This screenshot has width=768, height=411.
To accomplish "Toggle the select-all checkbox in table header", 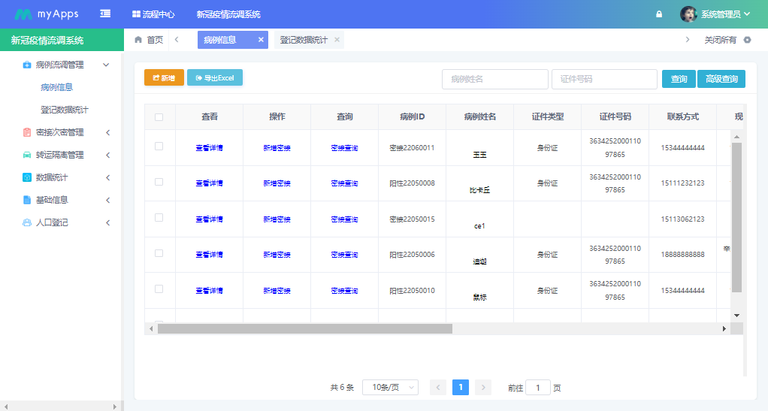I will [159, 116].
